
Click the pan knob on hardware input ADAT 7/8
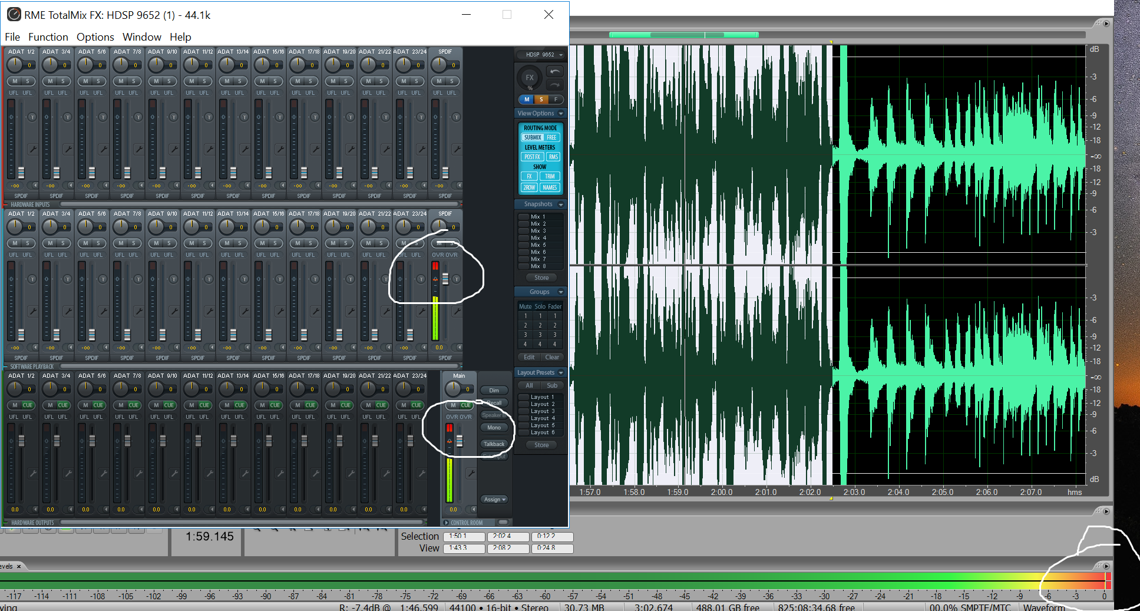pos(121,64)
